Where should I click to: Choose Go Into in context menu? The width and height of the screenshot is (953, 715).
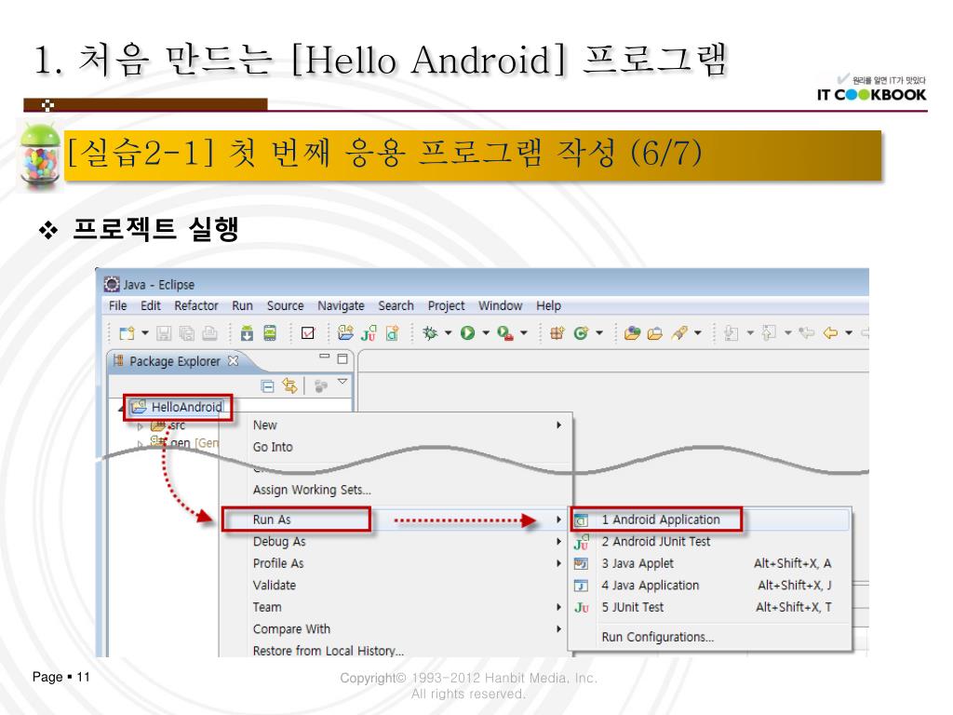coord(396,447)
